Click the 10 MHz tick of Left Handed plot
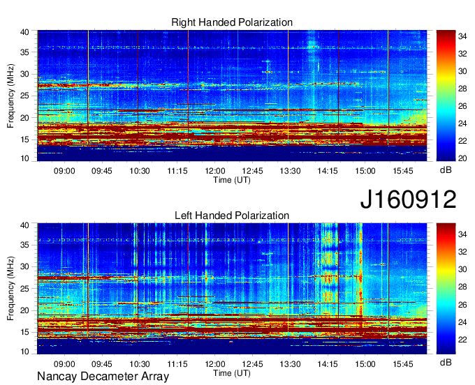 (24, 352)
